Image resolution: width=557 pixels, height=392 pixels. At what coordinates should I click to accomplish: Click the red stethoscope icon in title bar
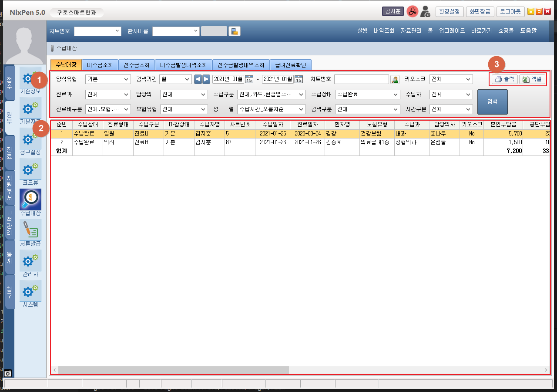(x=412, y=12)
